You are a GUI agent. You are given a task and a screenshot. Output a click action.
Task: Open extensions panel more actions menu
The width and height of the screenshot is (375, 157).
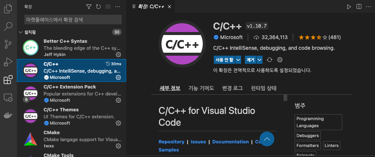117,7
